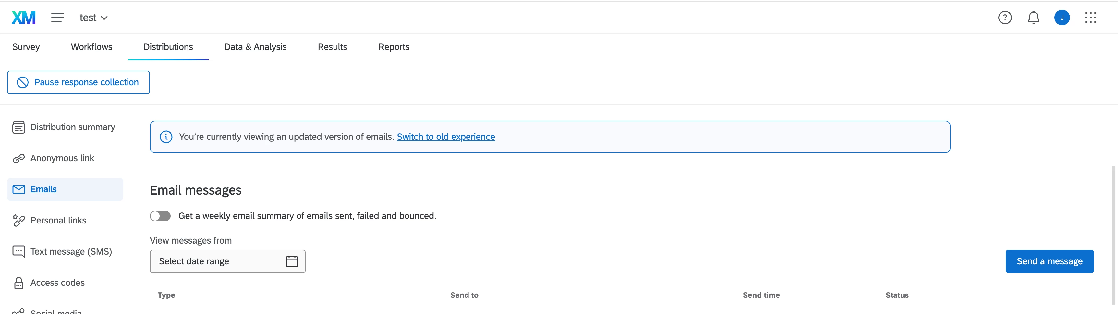Switch to the Workflows tab
Screen dimensions: 1118x314
[x=91, y=47]
